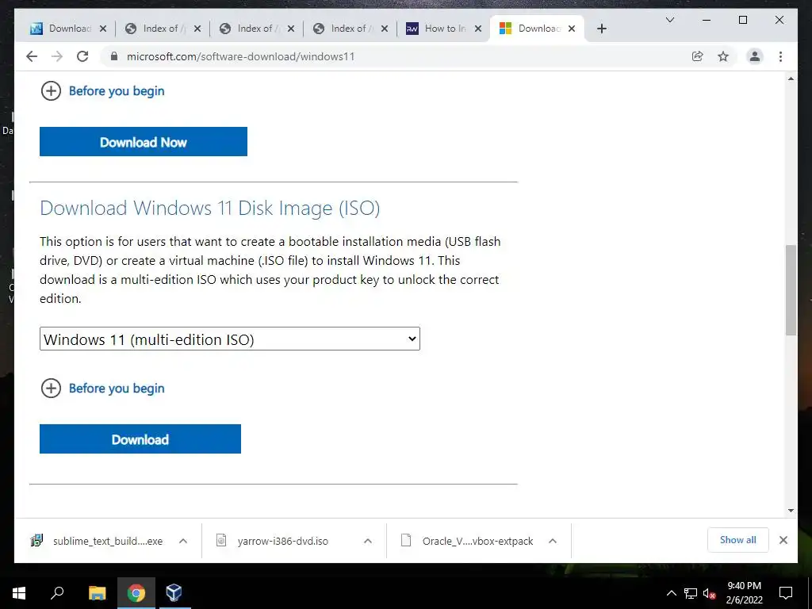Click scrollbar down arrow

tap(791, 511)
